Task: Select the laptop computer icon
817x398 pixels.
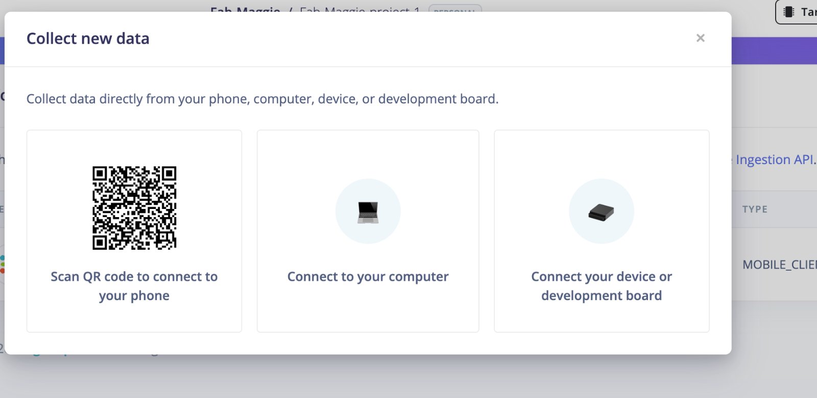Action: tap(368, 211)
